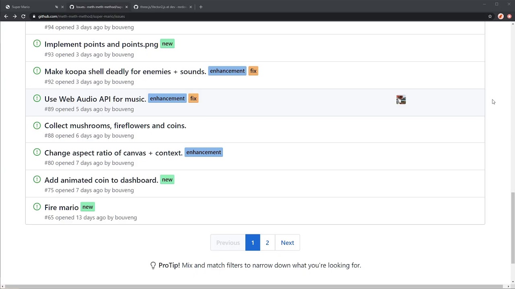The height and width of the screenshot is (289, 515).
Task: Click 'fix' label on Web Audio API issue
Action: [194, 98]
